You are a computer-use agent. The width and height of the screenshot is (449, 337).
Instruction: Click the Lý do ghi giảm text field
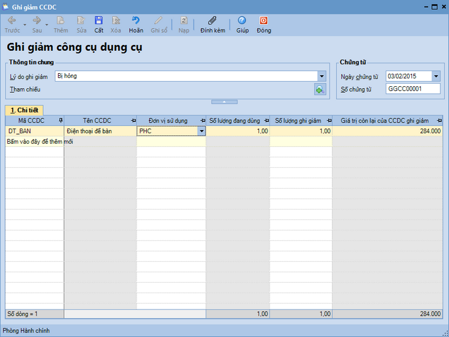click(186, 76)
